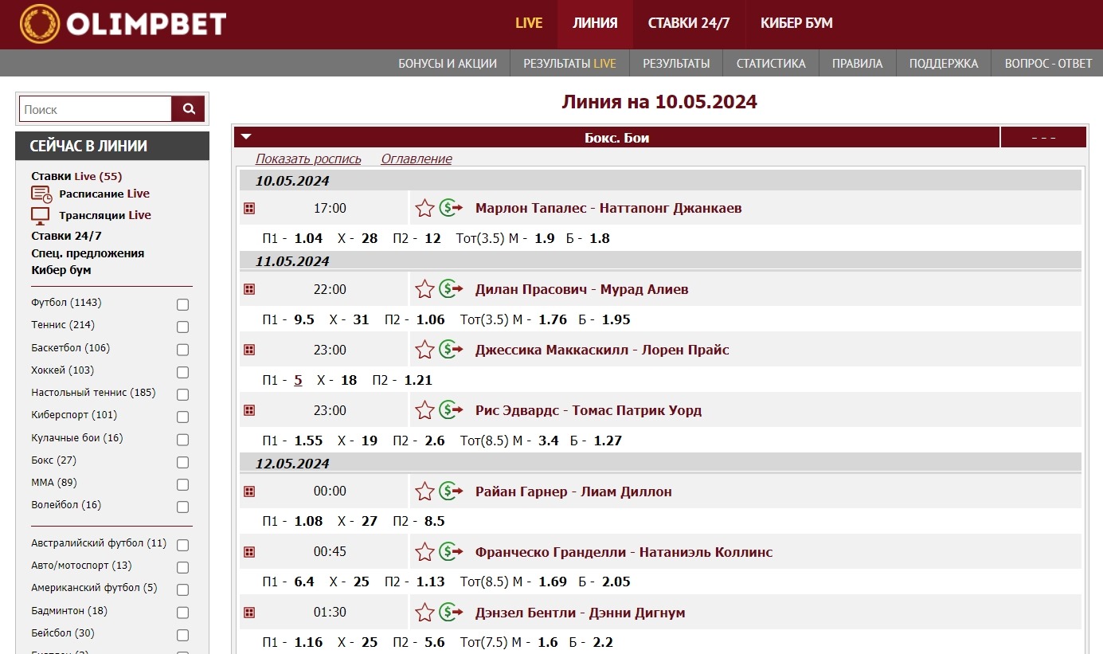Click dollar cashout icon for Дилан Прасович
1103x654 pixels.
(451, 289)
